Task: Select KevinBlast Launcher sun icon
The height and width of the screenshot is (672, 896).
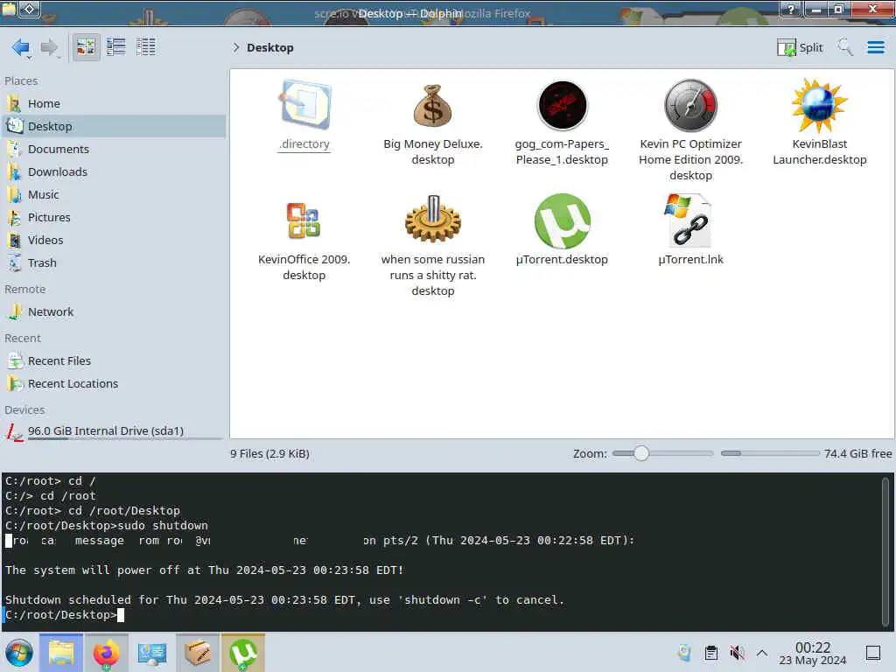Action: click(819, 105)
